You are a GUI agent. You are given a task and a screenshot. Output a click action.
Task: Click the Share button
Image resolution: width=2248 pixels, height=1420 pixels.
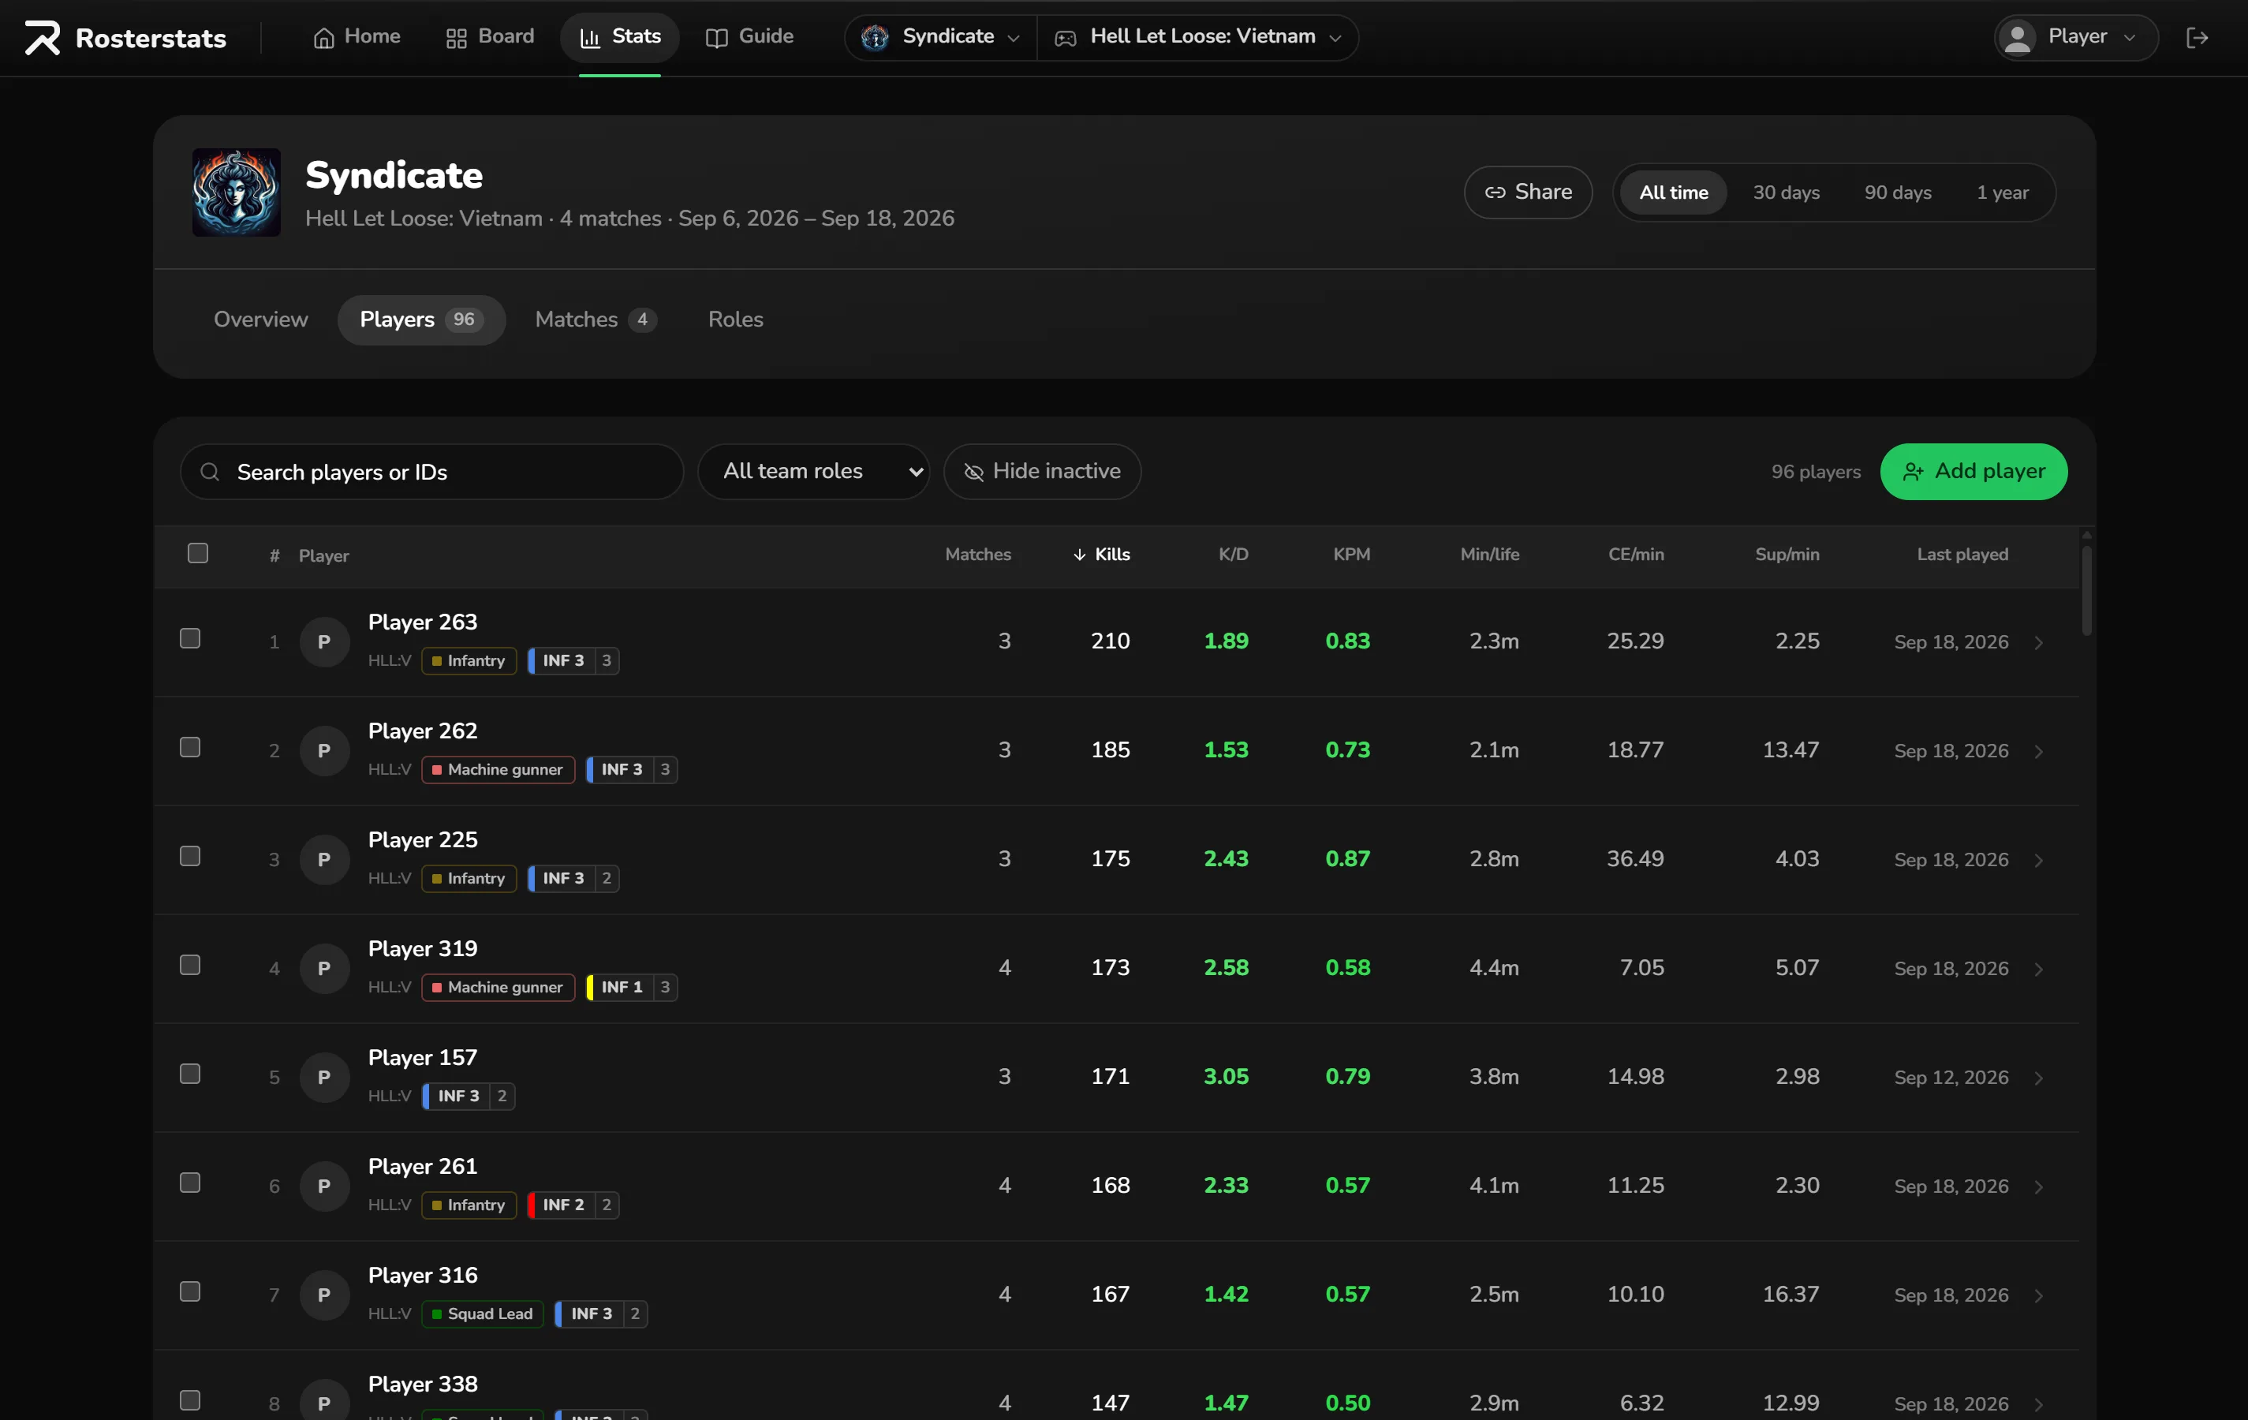(1527, 192)
